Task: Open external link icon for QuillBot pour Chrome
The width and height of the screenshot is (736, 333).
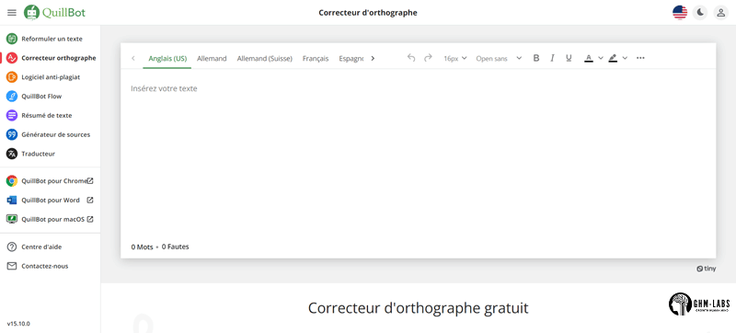Action: click(90, 180)
